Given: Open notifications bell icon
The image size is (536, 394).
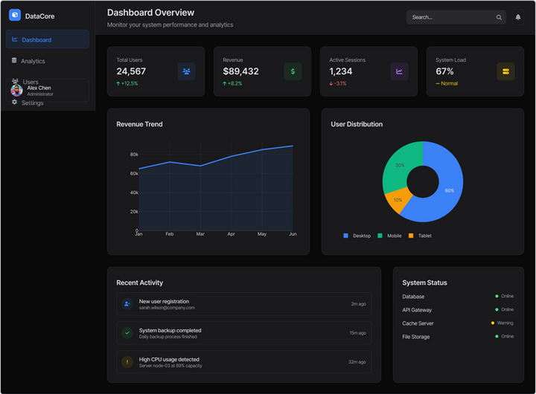Looking at the screenshot, I should coord(518,17).
